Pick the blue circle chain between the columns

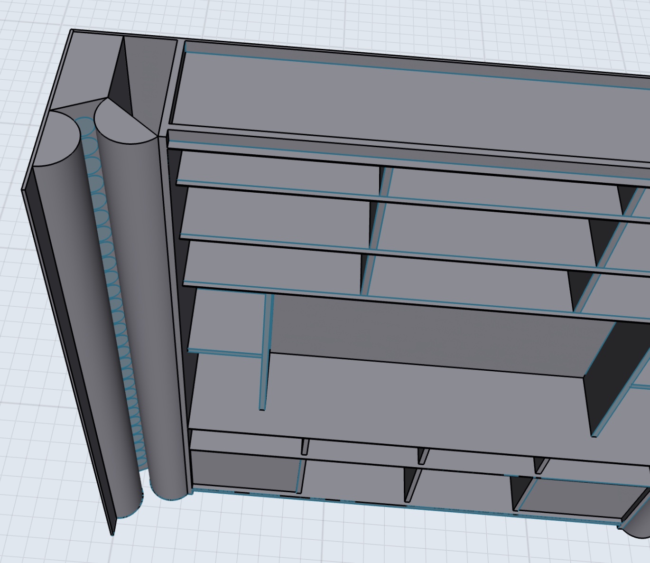tap(112, 290)
